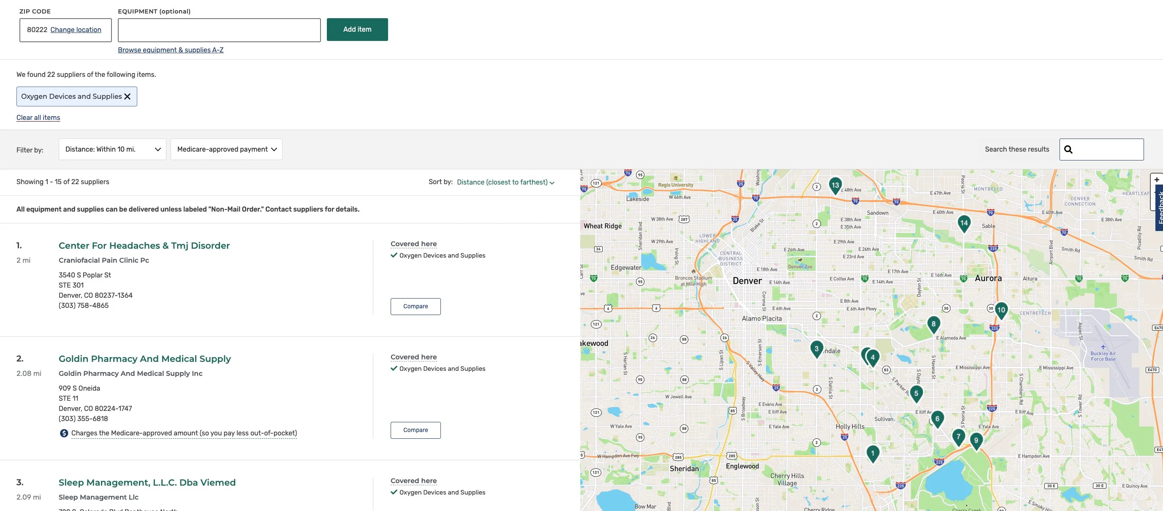Click map marker number 1
Image resolution: width=1163 pixels, height=511 pixels.
coord(873,454)
